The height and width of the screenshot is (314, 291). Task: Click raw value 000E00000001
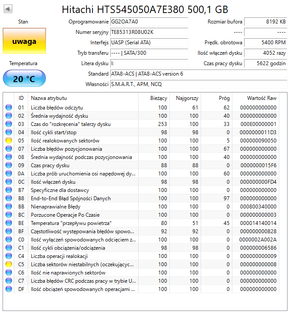258,124
